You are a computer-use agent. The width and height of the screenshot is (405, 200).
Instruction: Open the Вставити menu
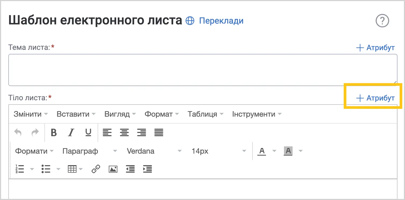[76, 114]
